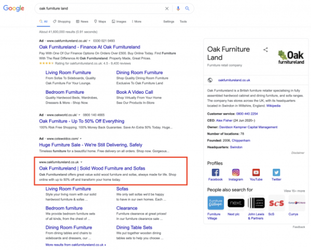
Task: Click into the search input field
Action: (98, 9)
